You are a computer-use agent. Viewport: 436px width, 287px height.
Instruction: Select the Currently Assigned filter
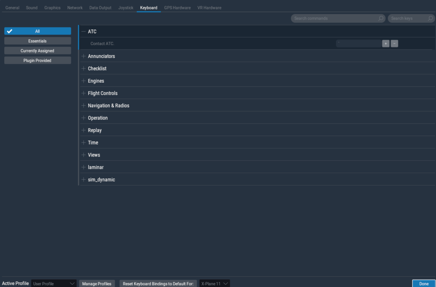point(37,50)
